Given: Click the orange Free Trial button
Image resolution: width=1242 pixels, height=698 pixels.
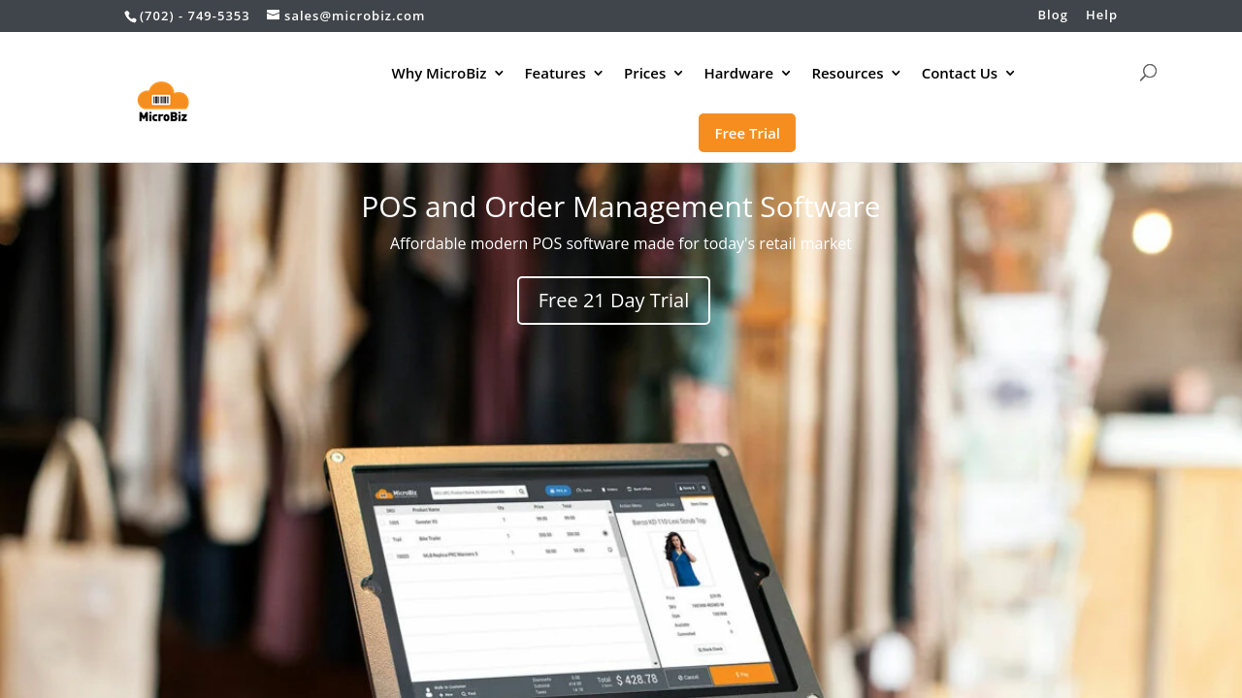Looking at the screenshot, I should (747, 133).
